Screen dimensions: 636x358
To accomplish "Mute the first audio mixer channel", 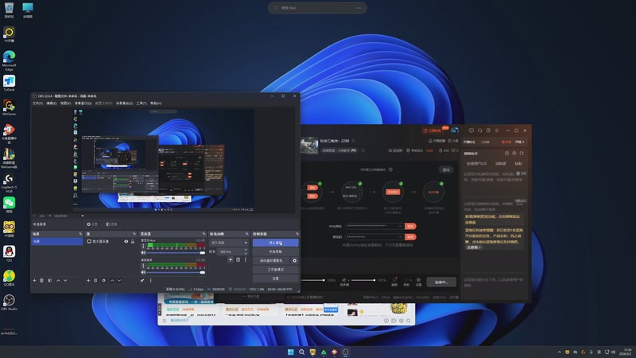I will 143,252.
